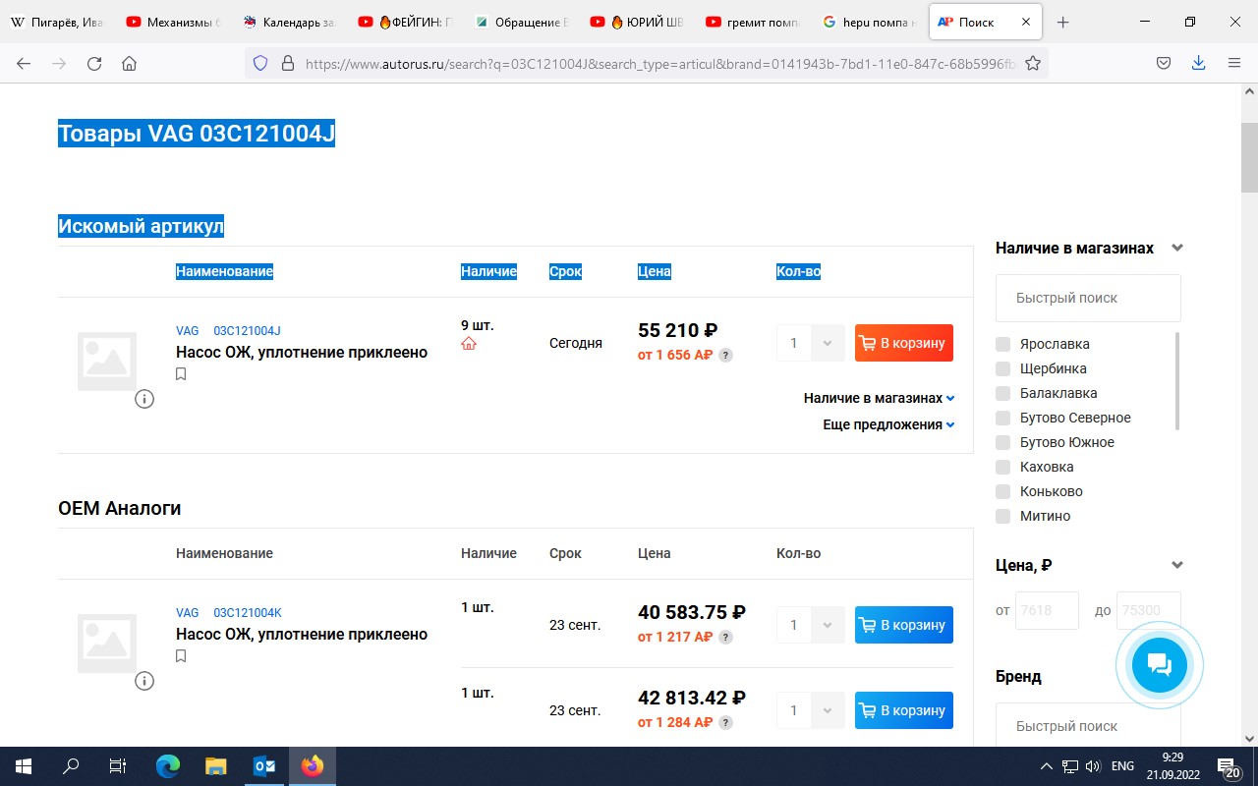
Task: Click the shield tracking protection icon
Action: 260,63
